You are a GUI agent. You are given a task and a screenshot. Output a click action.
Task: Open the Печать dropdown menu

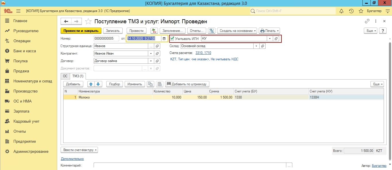(x=269, y=31)
